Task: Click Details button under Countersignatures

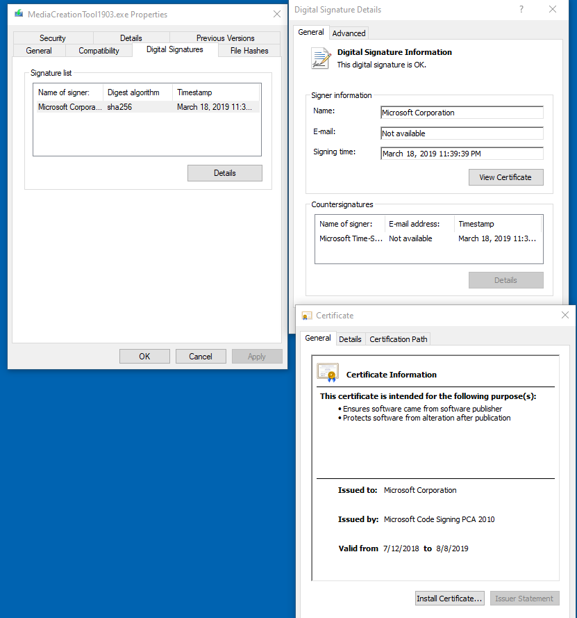Action: tap(505, 280)
